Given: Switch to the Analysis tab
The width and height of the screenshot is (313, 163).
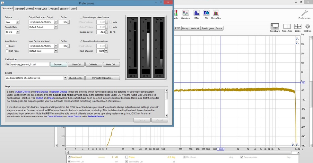Looking at the screenshot, I should 54,9.
